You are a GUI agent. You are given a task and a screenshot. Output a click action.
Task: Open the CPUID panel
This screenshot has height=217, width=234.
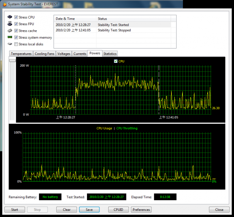(x=118, y=210)
